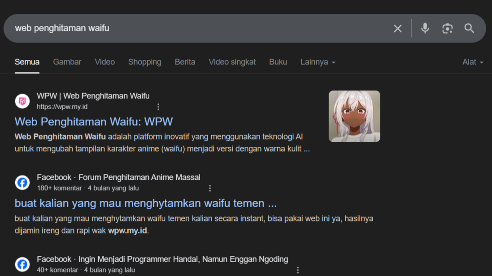
Task: Start a voice search with the microphone icon
Action: (x=424, y=28)
